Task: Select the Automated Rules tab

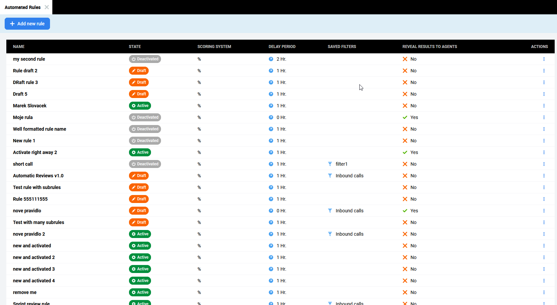Action: (22, 7)
